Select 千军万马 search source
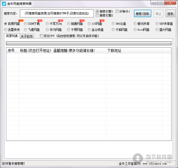This screenshot has width=178, height=168. [47, 23]
